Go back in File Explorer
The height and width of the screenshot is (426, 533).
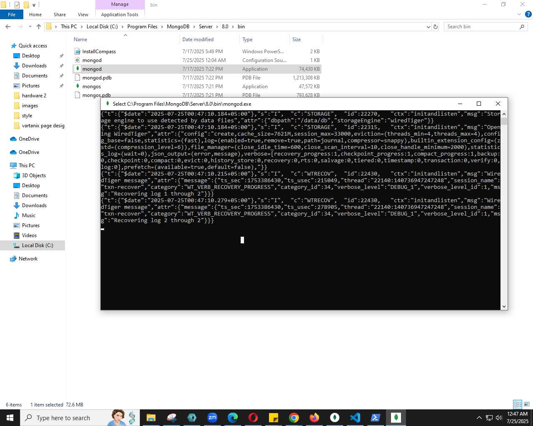[x=8, y=27]
